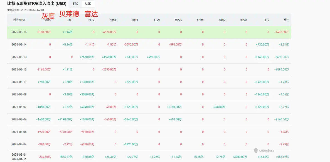Click the +8690.00万 total value
This screenshot has width=330, height=162.
point(282,57)
